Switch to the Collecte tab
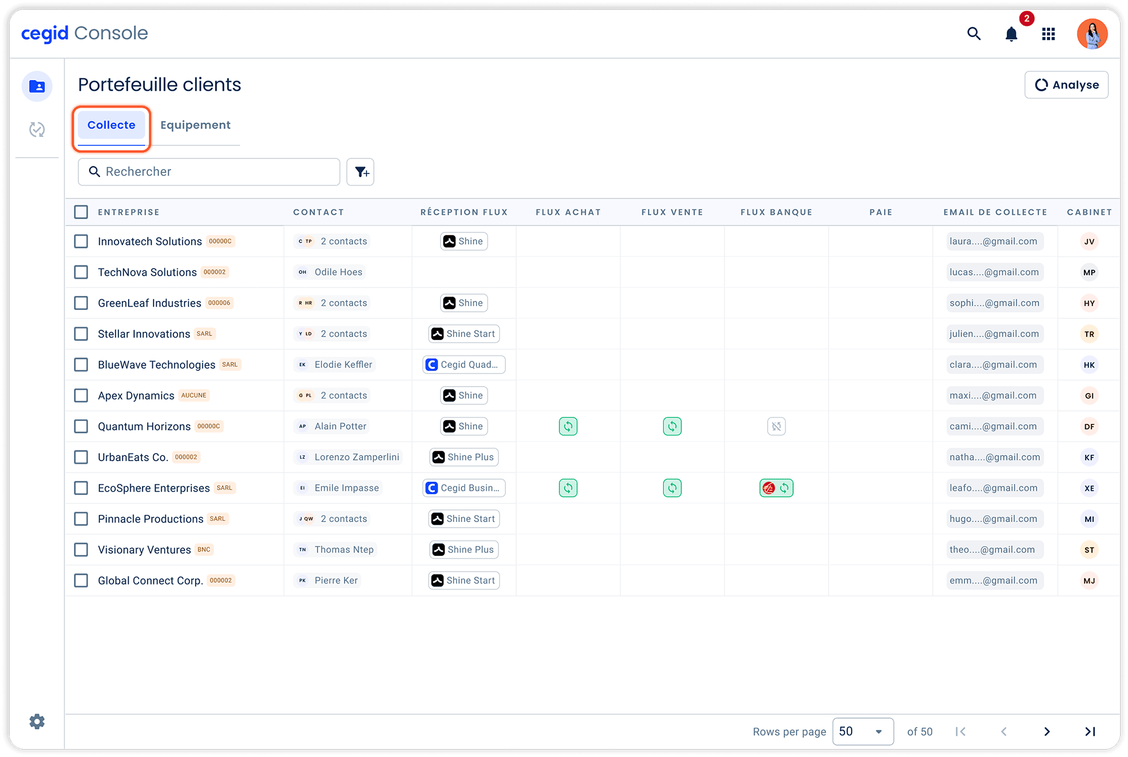The height and width of the screenshot is (757, 1128). pyautogui.click(x=111, y=125)
